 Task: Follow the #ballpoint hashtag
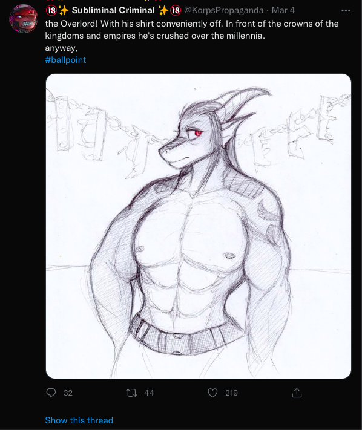tap(65, 60)
